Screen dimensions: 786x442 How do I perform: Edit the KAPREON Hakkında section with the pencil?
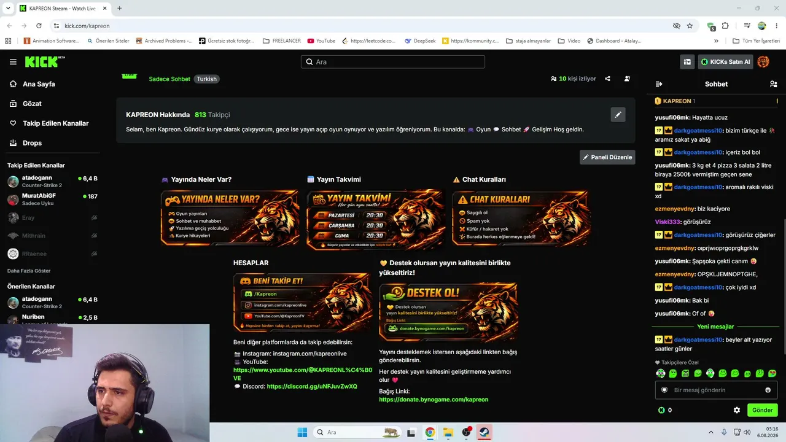(618, 115)
